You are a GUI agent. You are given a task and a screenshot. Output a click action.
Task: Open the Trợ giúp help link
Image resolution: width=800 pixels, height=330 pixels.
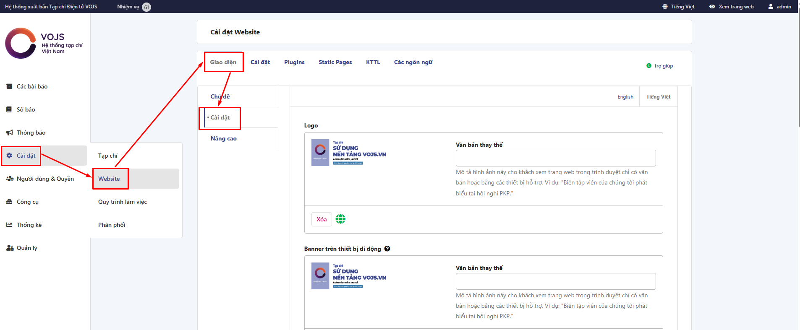[663, 66]
